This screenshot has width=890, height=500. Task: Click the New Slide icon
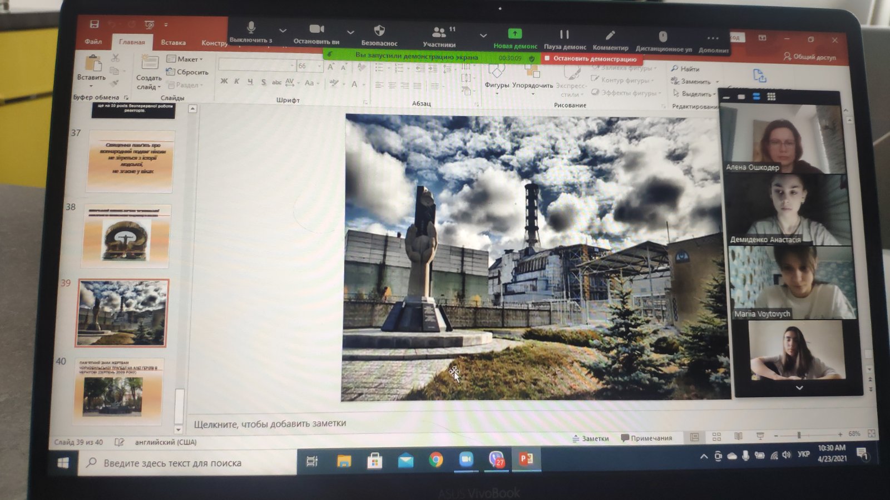149,63
